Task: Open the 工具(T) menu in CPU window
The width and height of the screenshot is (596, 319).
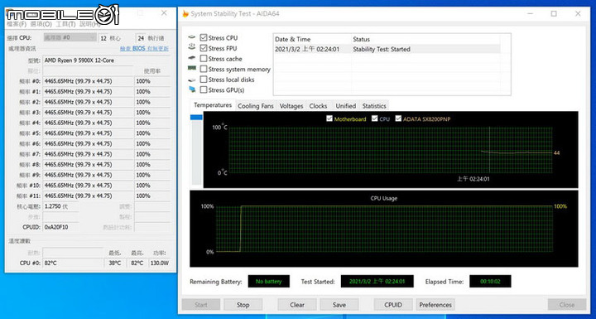Action: [65, 24]
